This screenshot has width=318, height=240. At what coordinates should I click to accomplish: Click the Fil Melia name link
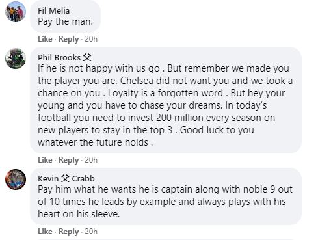coord(53,10)
